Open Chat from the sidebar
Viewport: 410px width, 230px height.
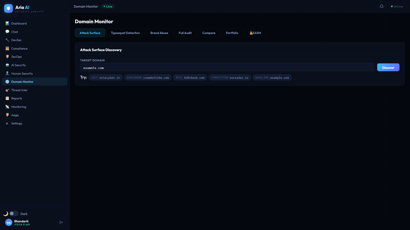coord(35,32)
